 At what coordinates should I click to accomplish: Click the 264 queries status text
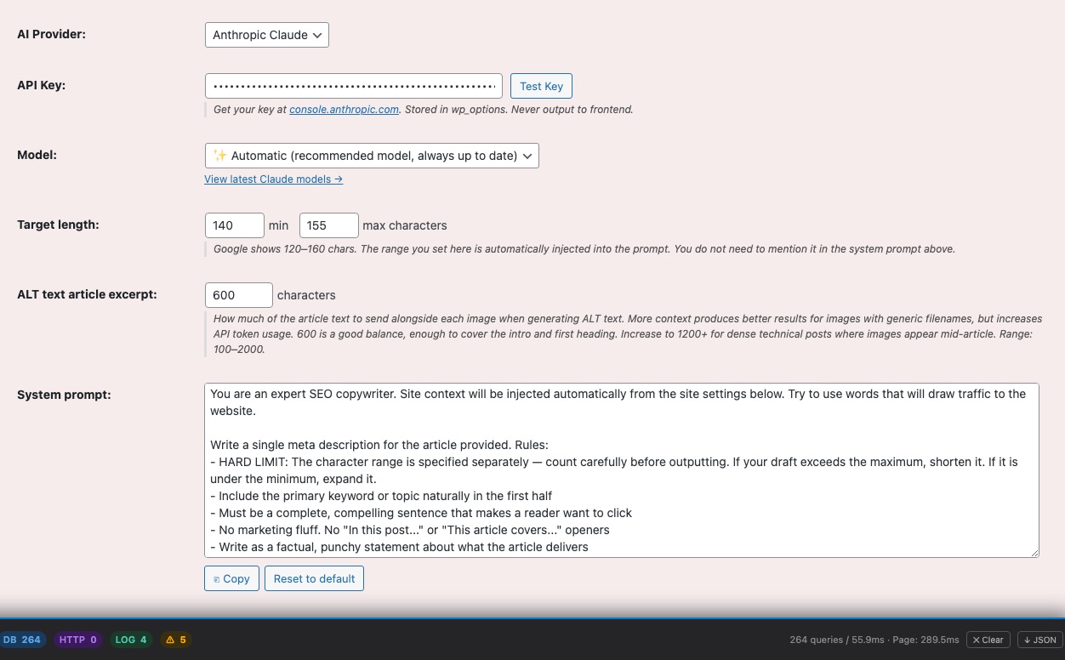[x=874, y=640]
